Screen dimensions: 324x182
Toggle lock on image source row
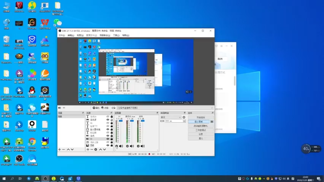point(112,145)
